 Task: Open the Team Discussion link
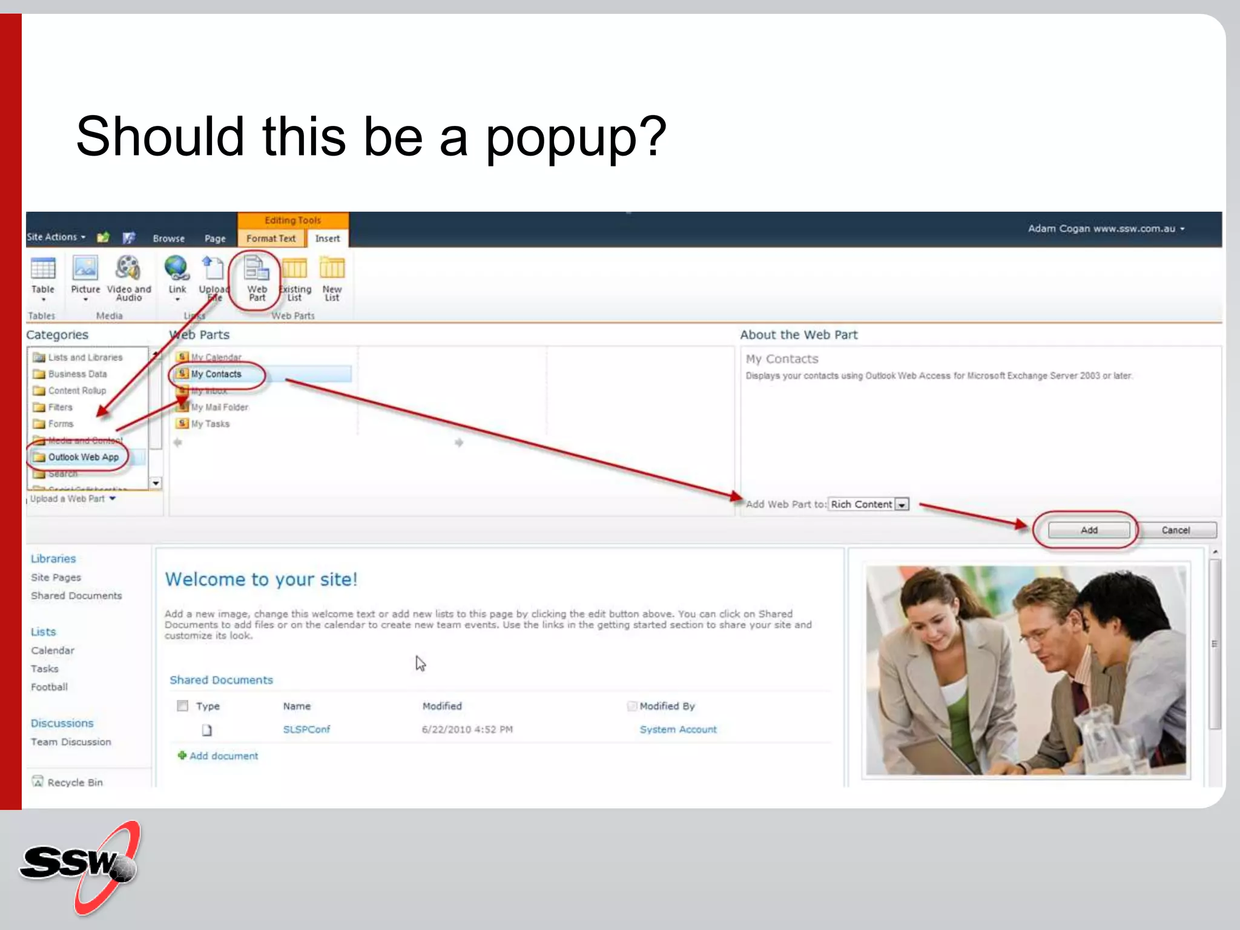pyautogui.click(x=71, y=742)
